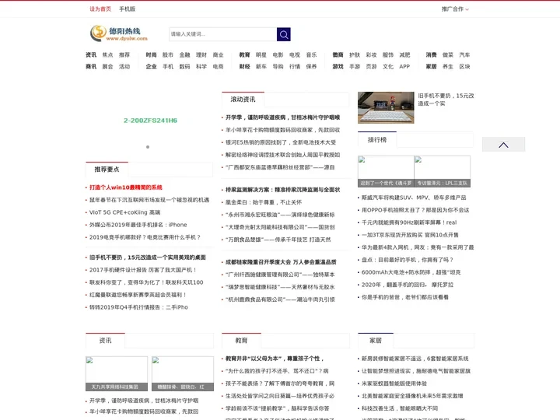Click the 专访普泽元：LPL三支队 thumbnail
This screenshot has width=560, height=420.
point(442,171)
